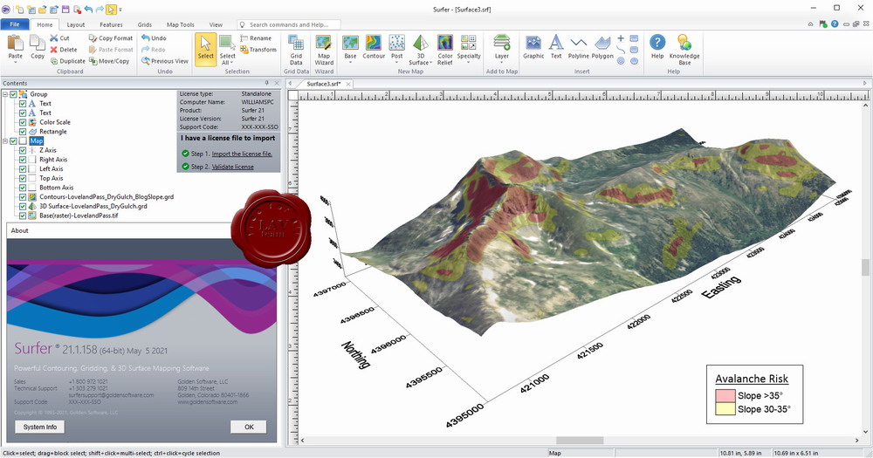
Task: Open the Specialty maps dropdown
Action: pos(469,62)
